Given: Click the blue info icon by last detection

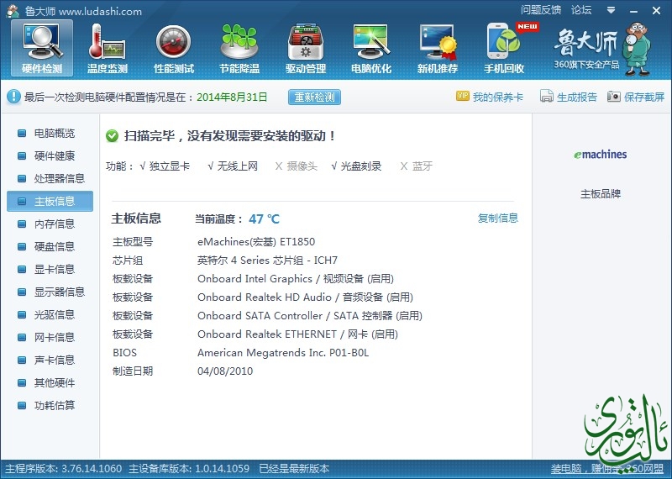Looking at the screenshot, I should [x=13, y=97].
